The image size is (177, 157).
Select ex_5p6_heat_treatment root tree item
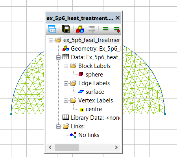[92, 40]
